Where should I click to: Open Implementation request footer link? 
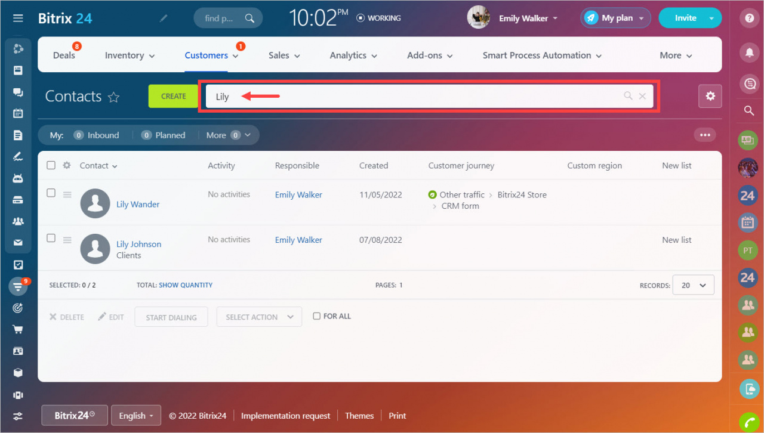pos(285,416)
